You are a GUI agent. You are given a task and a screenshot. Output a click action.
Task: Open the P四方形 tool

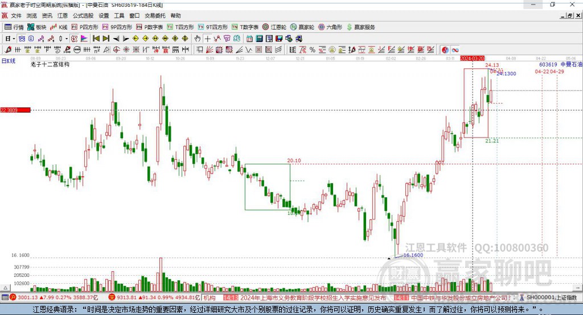85,27
